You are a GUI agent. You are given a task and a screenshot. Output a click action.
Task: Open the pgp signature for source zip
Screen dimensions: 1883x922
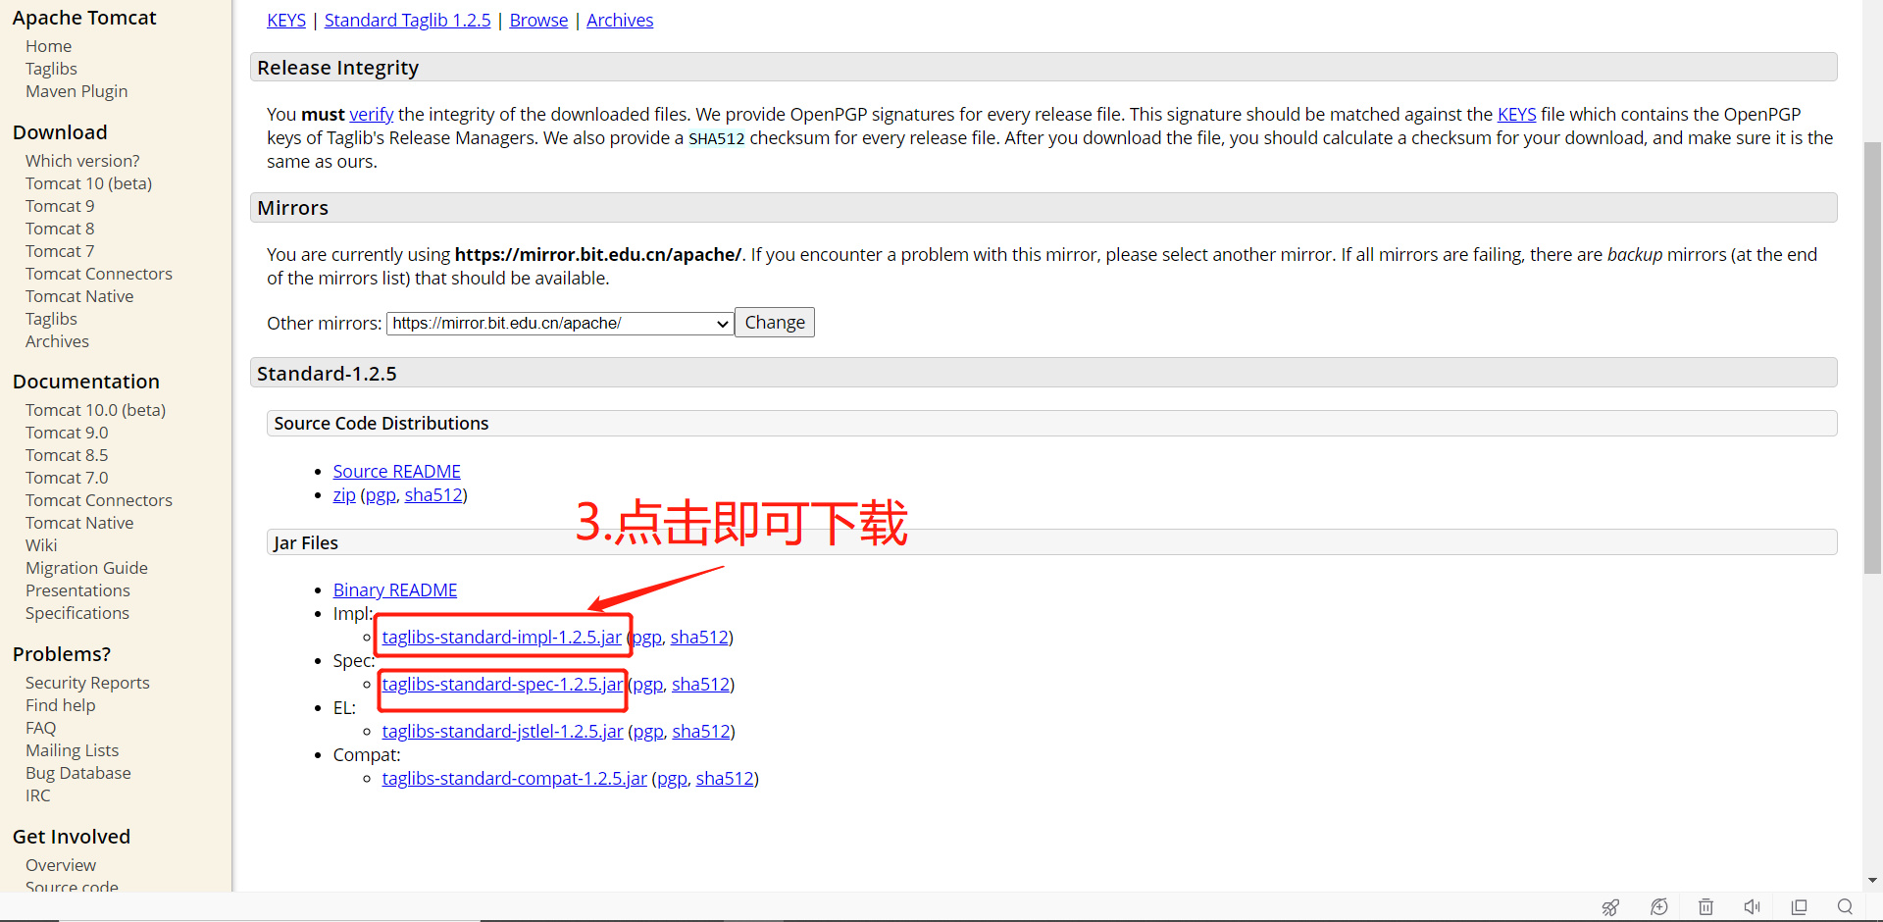380,495
